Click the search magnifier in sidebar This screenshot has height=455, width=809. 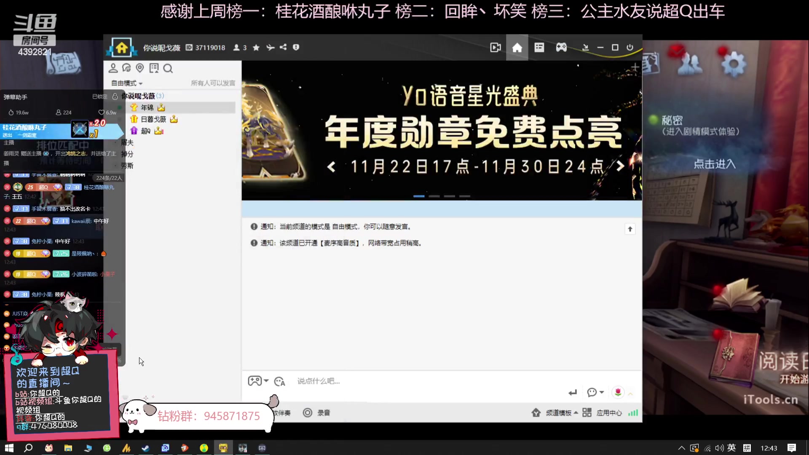click(x=168, y=68)
